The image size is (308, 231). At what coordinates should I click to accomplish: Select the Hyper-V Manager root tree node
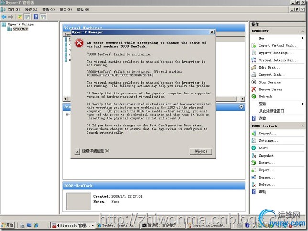tap(21, 24)
